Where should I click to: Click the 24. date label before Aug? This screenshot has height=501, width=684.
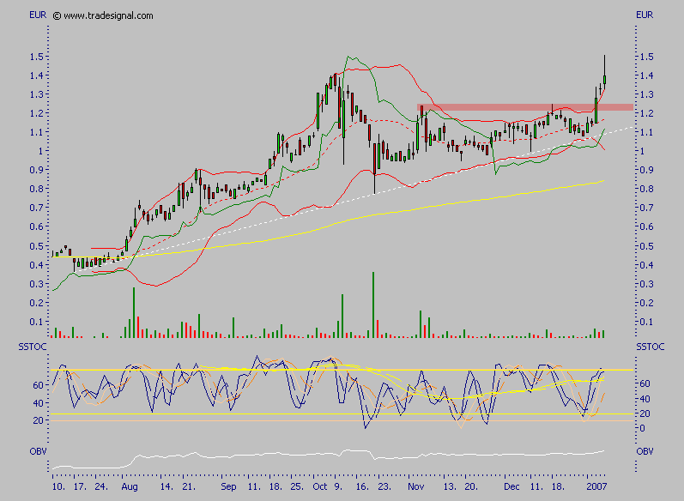[x=101, y=486]
